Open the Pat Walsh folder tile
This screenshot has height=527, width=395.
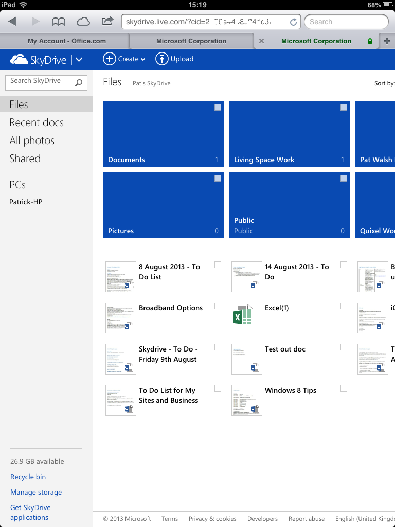click(x=375, y=134)
